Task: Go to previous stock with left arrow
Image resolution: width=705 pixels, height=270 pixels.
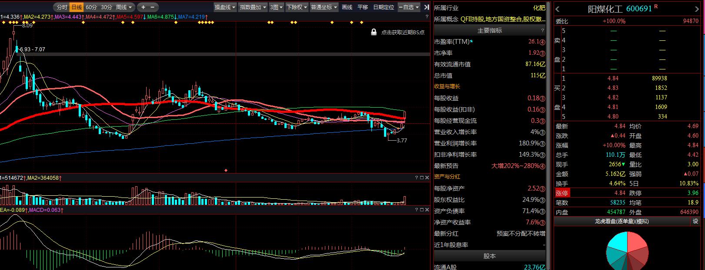Action: click(558, 9)
